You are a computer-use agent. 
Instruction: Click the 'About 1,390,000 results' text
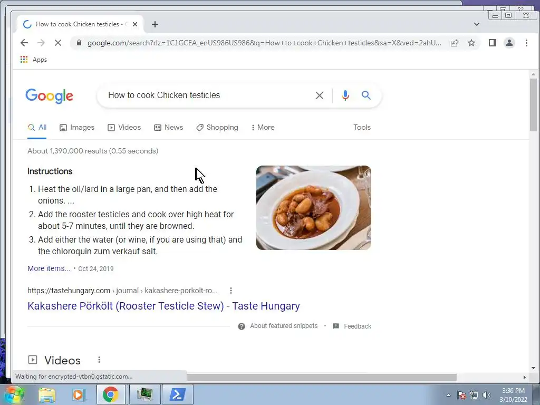point(93,151)
